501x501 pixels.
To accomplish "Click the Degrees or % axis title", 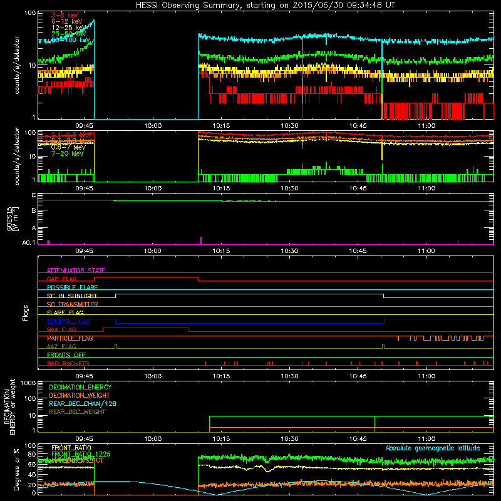I will pos(16,469).
